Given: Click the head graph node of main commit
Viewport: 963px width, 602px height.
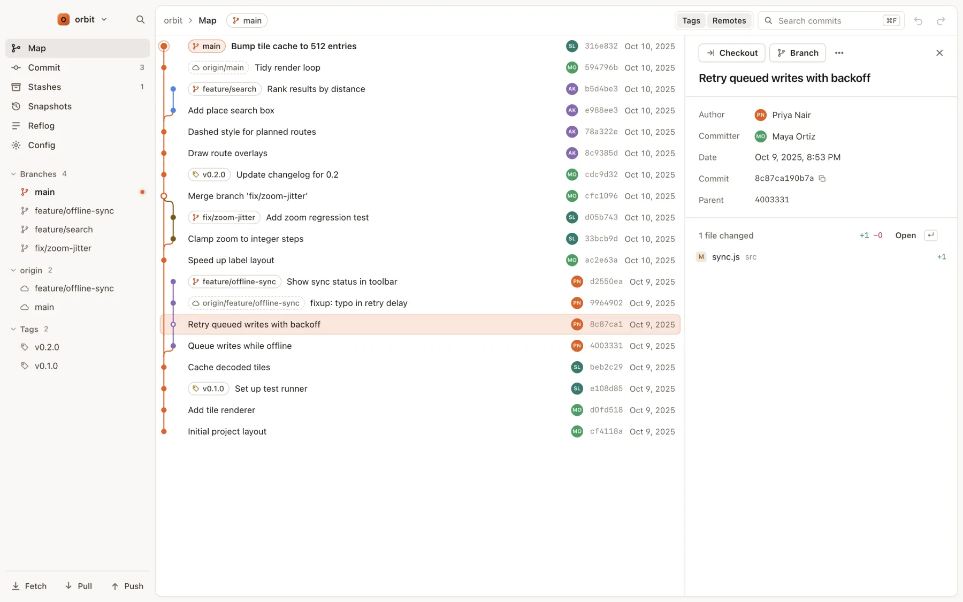Looking at the screenshot, I should click(164, 46).
